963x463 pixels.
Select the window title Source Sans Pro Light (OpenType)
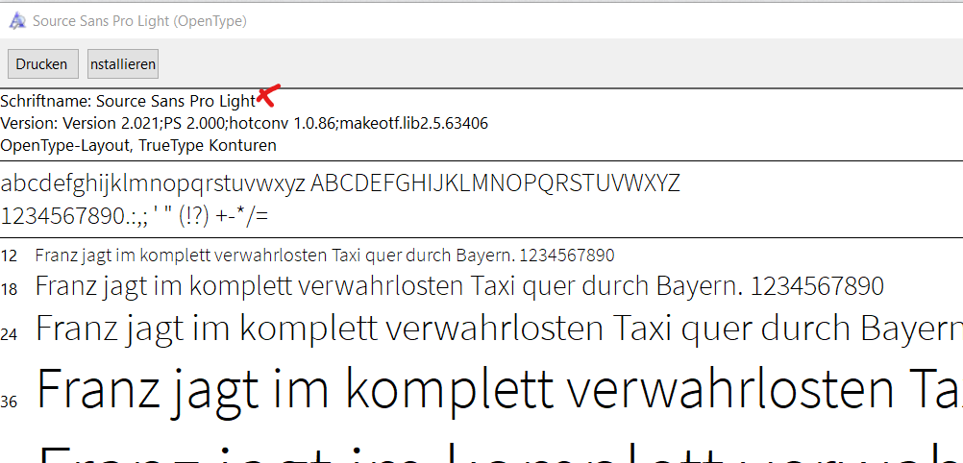(139, 21)
